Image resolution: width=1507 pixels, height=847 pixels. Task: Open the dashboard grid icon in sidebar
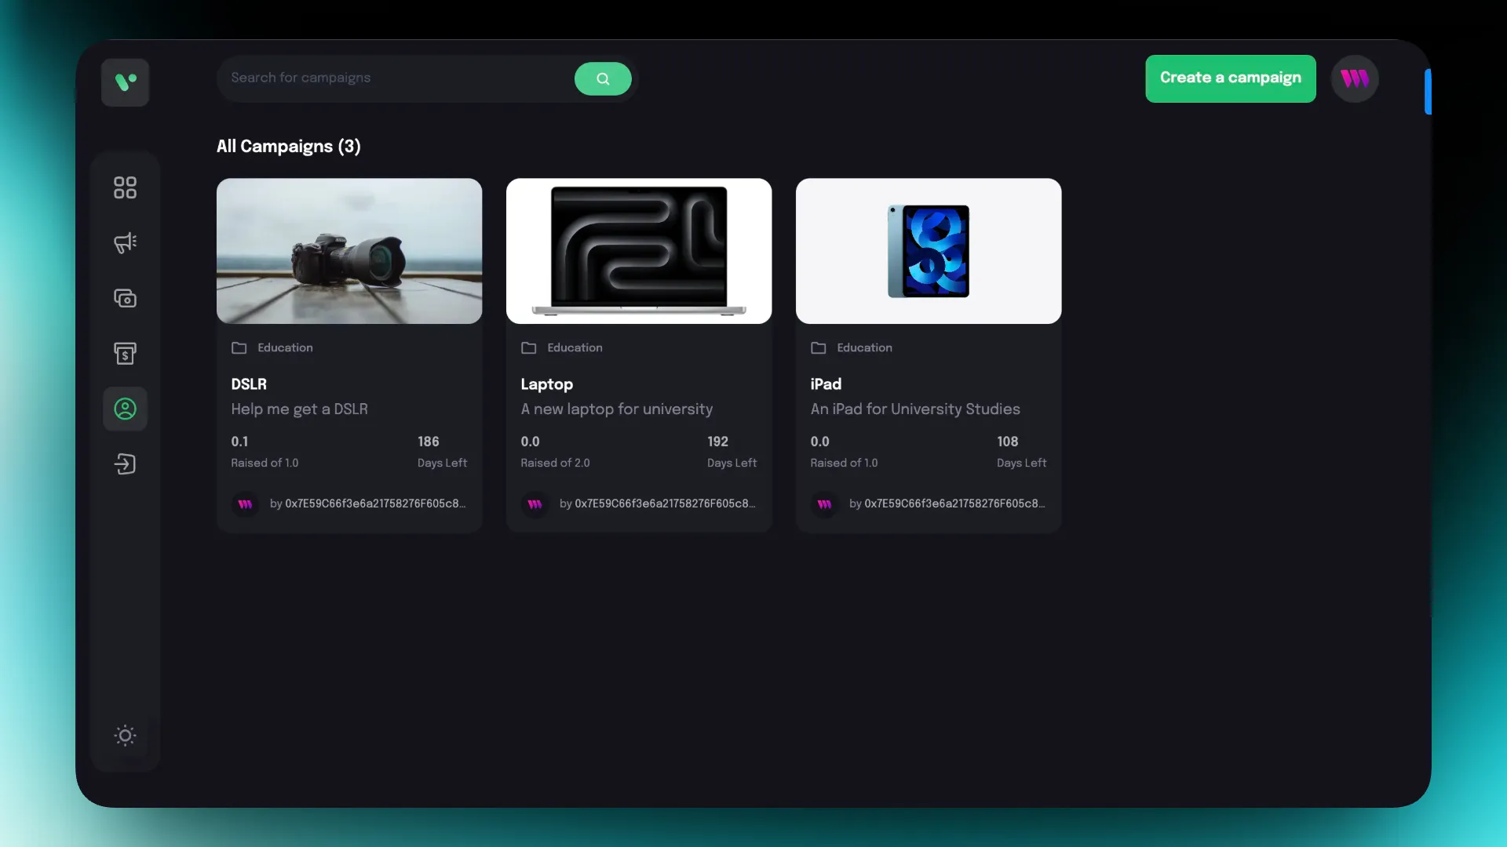125,187
